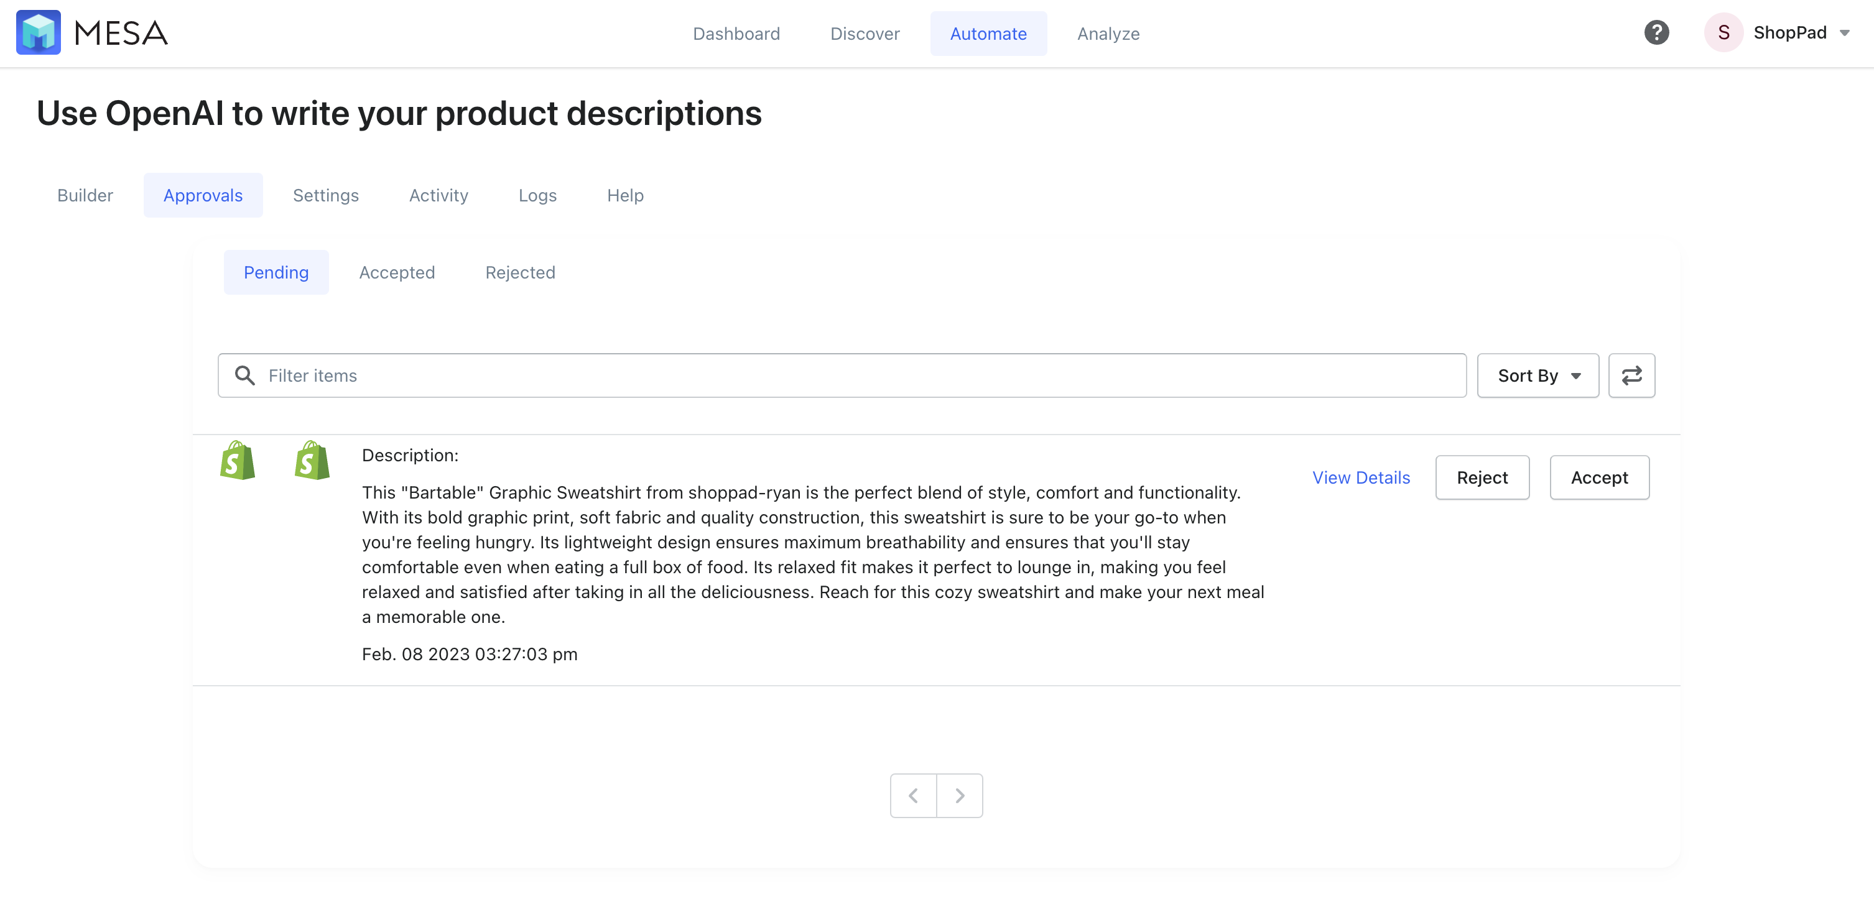Click the timestamp Feb. 08 2023 03:27:03 pm
Viewport: 1874px width, 912px height.
coord(470,654)
